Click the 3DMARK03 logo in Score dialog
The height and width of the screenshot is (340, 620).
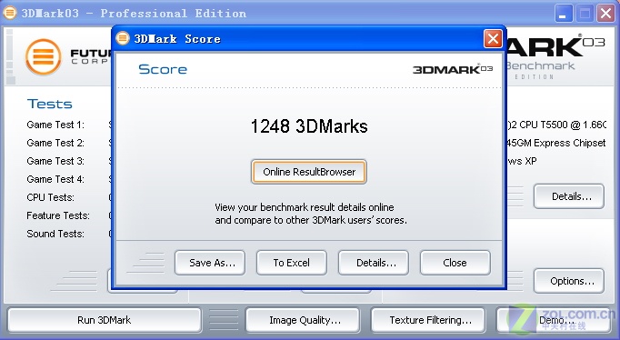(x=453, y=69)
